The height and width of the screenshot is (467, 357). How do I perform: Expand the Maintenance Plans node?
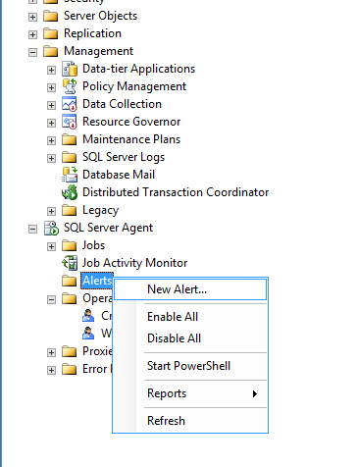click(x=51, y=140)
